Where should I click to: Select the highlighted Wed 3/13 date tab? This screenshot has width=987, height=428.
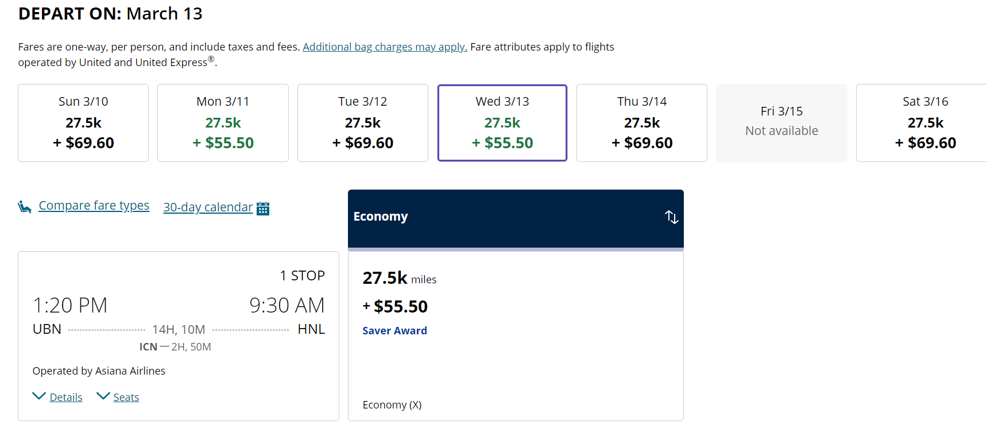(x=502, y=123)
